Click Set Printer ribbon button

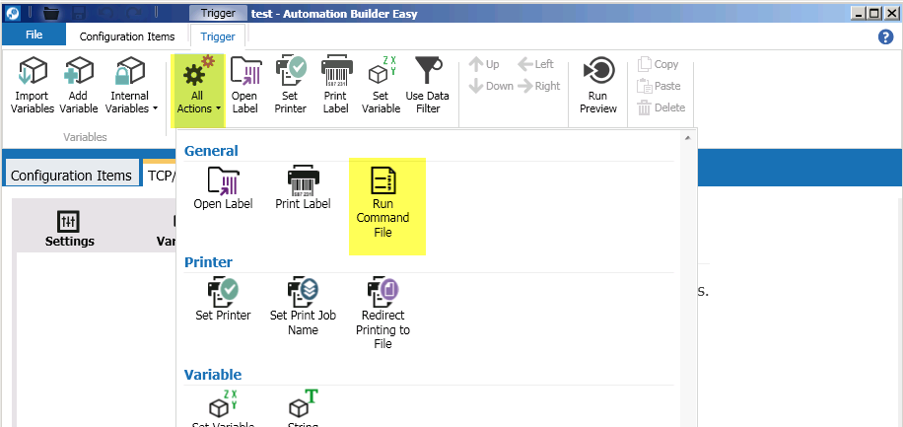(x=291, y=86)
